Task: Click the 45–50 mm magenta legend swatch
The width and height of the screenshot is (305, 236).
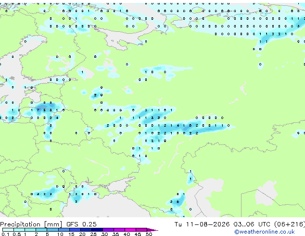Action: pyautogui.click(x=141, y=230)
